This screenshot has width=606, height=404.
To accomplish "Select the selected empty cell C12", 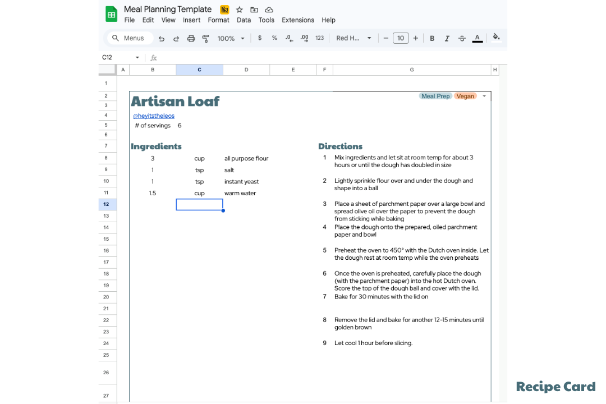I will click(x=199, y=204).
